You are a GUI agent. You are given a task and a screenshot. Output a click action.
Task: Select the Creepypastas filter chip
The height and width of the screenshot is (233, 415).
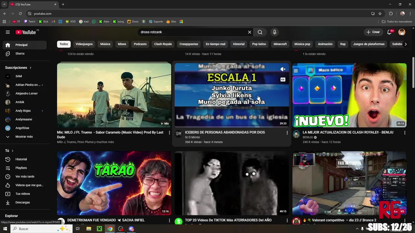pyautogui.click(x=189, y=44)
